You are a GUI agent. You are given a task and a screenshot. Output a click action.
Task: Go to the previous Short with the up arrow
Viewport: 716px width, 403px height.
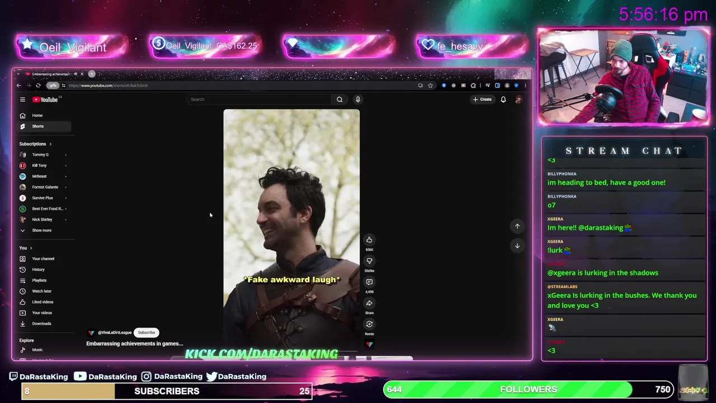pyautogui.click(x=517, y=226)
